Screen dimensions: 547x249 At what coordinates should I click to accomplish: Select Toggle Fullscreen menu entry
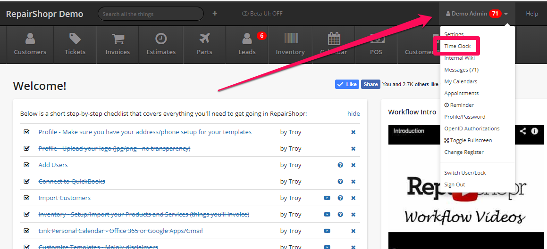(x=468, y=140)
